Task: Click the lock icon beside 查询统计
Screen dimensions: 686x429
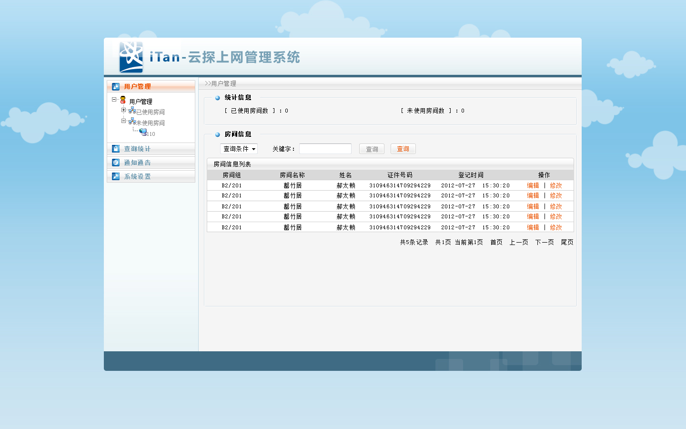Action: 116,149
